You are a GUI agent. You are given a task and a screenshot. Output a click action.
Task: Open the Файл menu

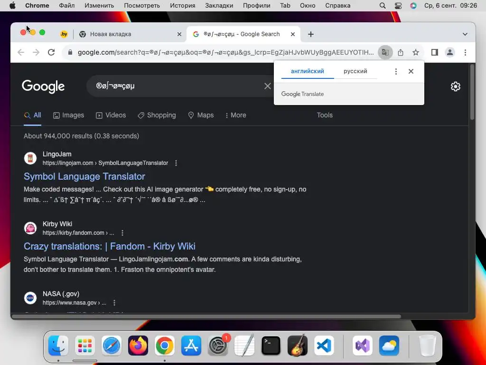pyautogui.click(x=66, y=6)
